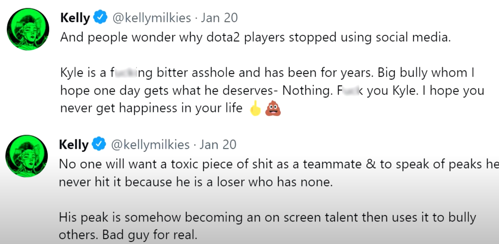Open Kelly's display name above 'No one will want'

74,145
